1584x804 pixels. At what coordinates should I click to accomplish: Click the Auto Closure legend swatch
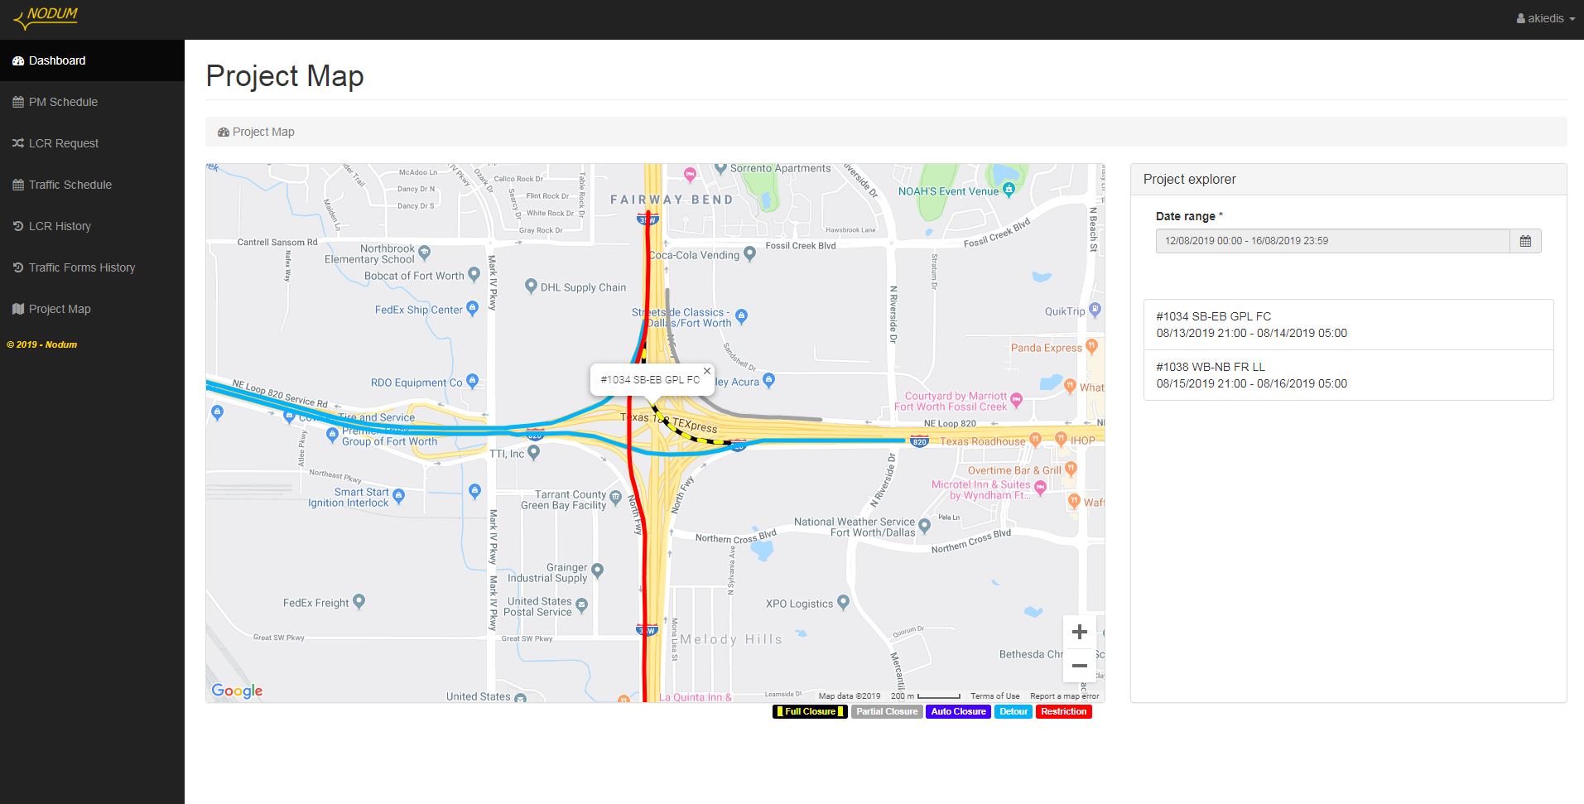pos(958,711)
